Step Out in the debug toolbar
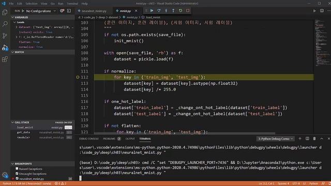Viewport: 331px width, 186px height. pyautogui.click(x=173, y=10)
